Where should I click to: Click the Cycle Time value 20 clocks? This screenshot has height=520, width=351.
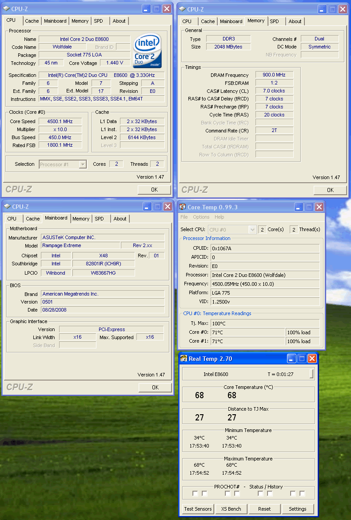point(274,115)
